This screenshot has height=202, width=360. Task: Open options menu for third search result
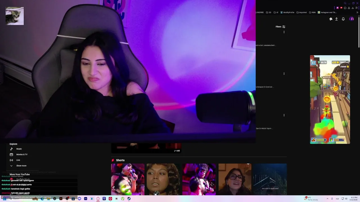[284, 115]
